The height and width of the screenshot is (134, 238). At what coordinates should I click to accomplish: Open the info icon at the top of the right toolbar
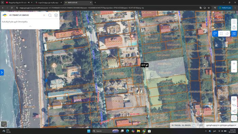234,21
